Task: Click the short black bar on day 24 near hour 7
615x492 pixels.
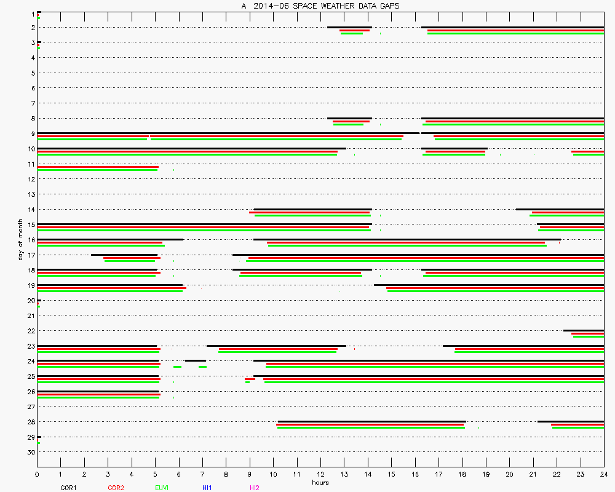Action: click(x=196, y=360)
